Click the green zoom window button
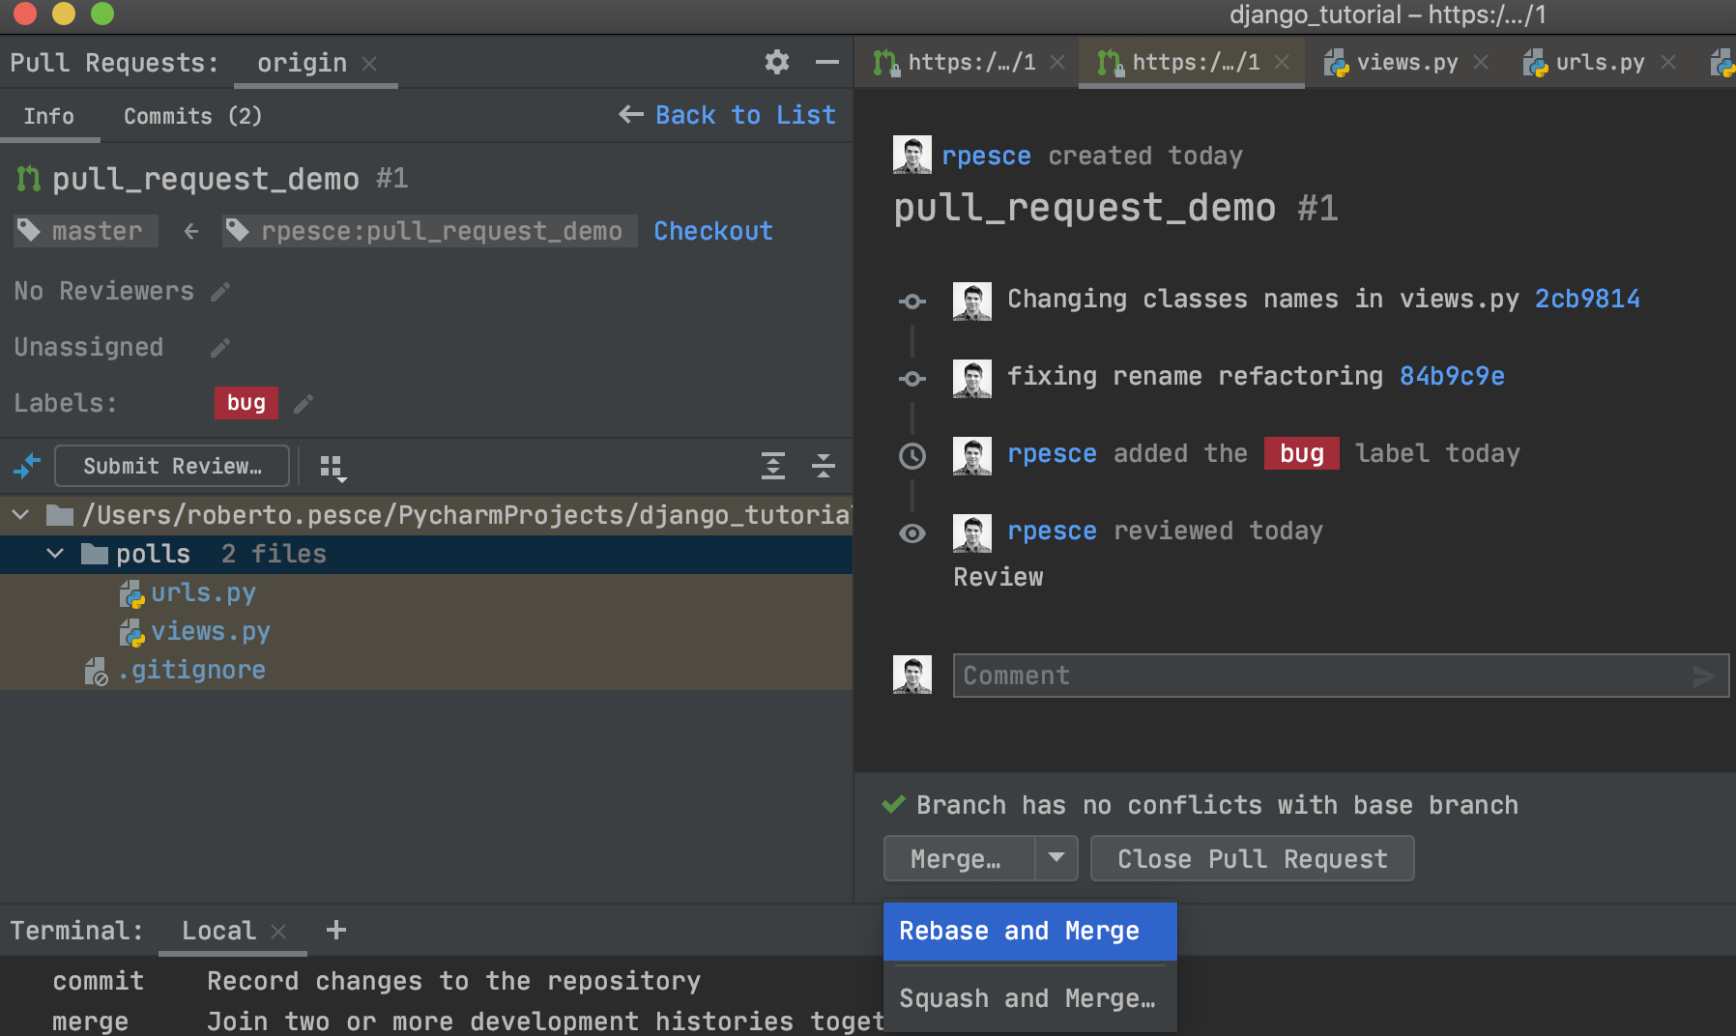The image size is (1736, 1036). point(102,14)
